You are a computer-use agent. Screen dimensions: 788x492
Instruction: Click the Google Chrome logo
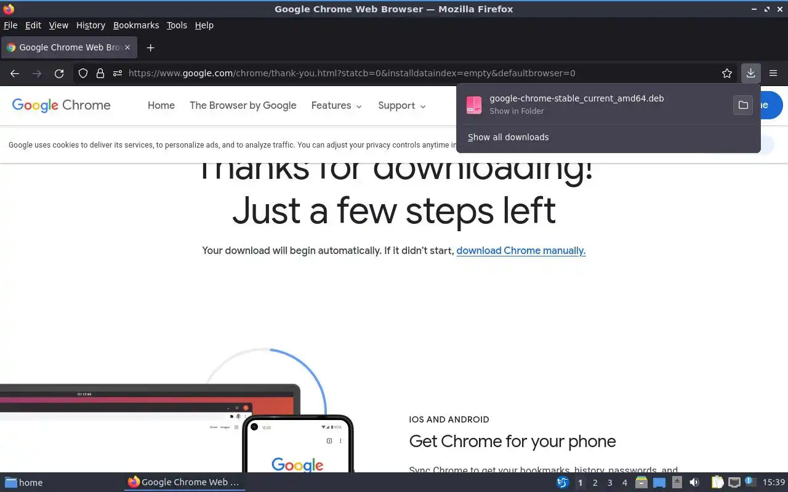click(62, 105)
